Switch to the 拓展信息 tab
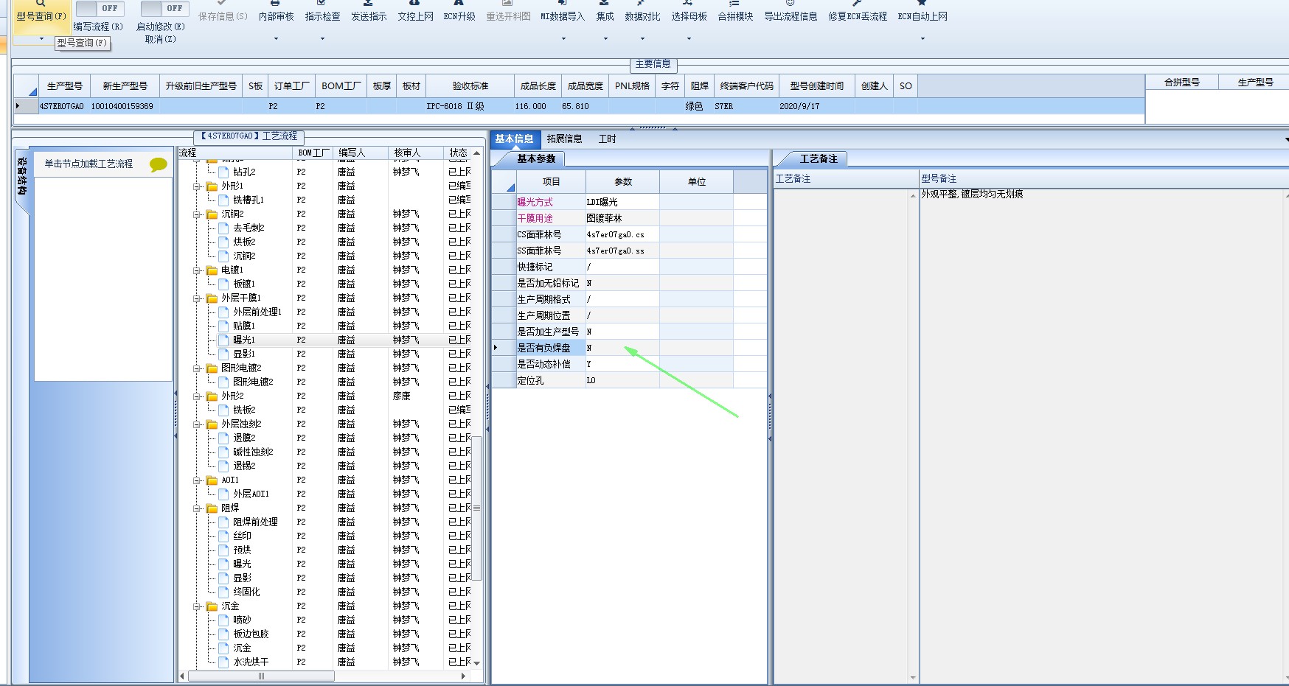 pos(565,139)
